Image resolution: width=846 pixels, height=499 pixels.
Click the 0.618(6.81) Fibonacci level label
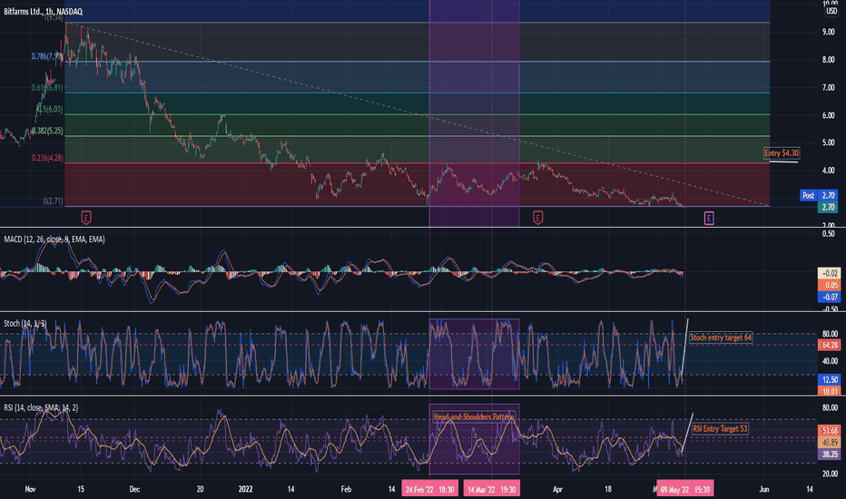47,87
